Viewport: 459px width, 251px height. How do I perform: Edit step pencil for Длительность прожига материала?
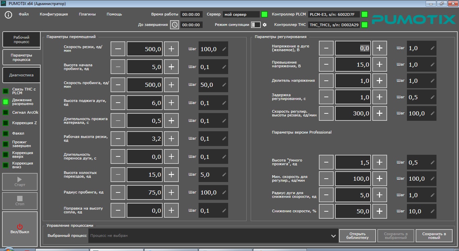click(224, 121)
